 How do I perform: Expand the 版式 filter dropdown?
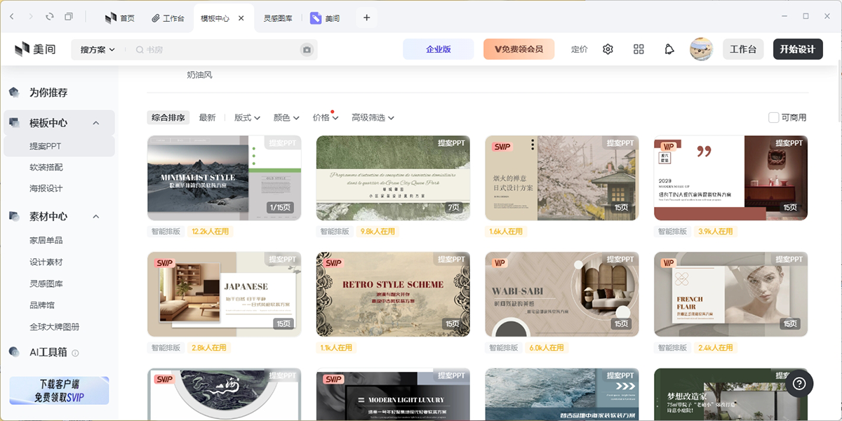pyautogui.click(x=247, y=118)
